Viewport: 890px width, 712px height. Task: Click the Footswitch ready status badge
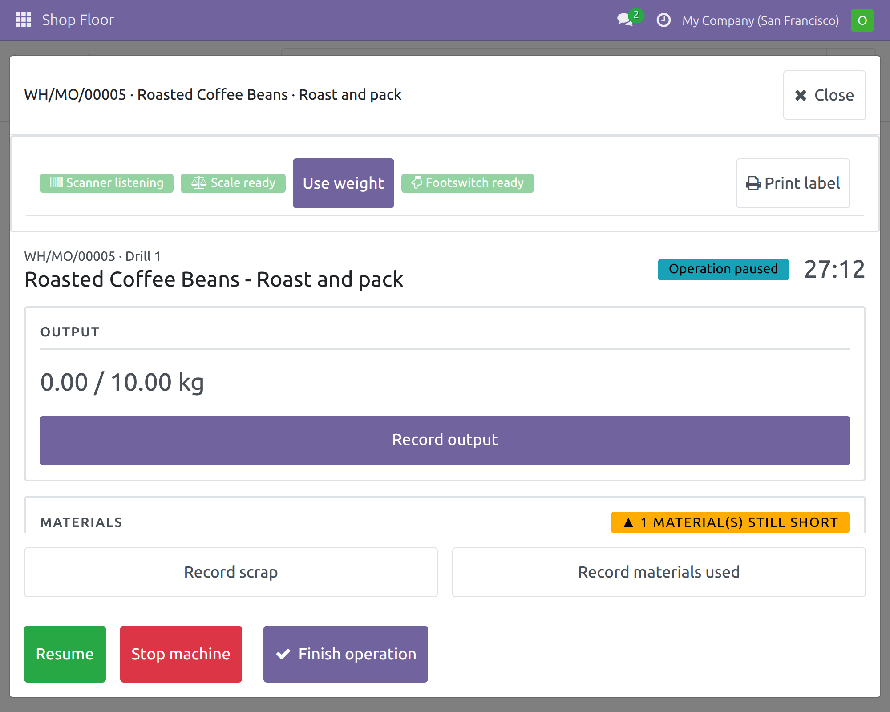pos(468,183)
